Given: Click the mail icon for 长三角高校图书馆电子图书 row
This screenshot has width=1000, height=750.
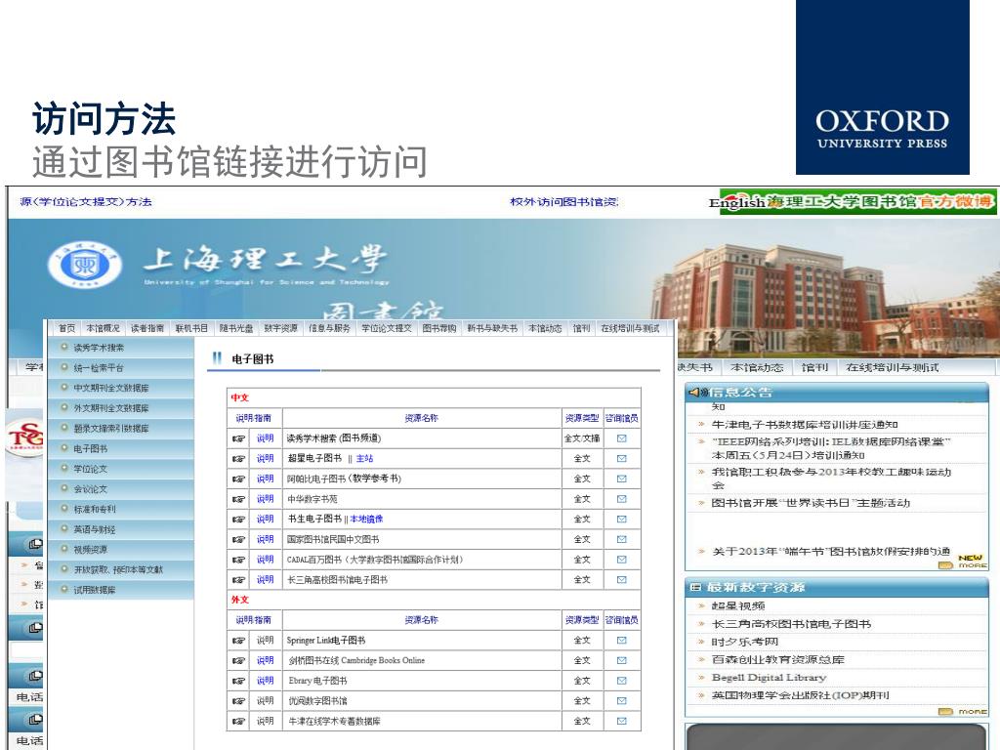Looking at the screenshot, I should click(x=622, y=580).
